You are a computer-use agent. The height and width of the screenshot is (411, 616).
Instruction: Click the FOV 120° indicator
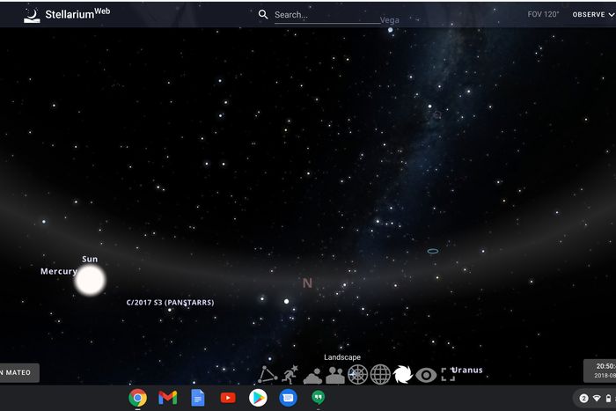(x=543, y=14)
